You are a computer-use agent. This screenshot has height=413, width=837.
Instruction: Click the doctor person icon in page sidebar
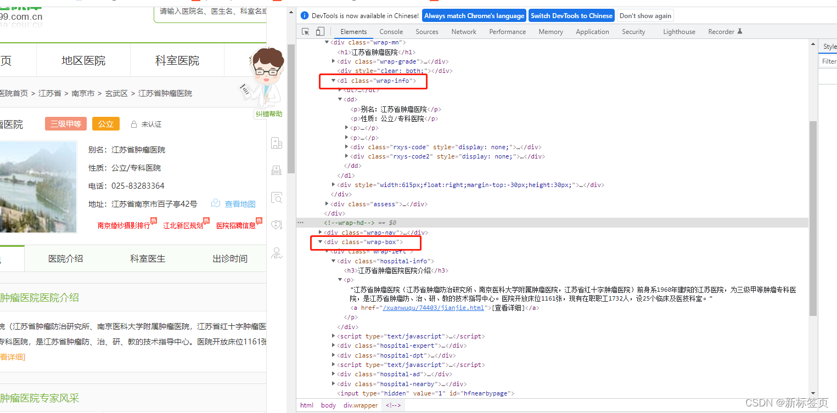pyautogui.click(x=277, y=253)
